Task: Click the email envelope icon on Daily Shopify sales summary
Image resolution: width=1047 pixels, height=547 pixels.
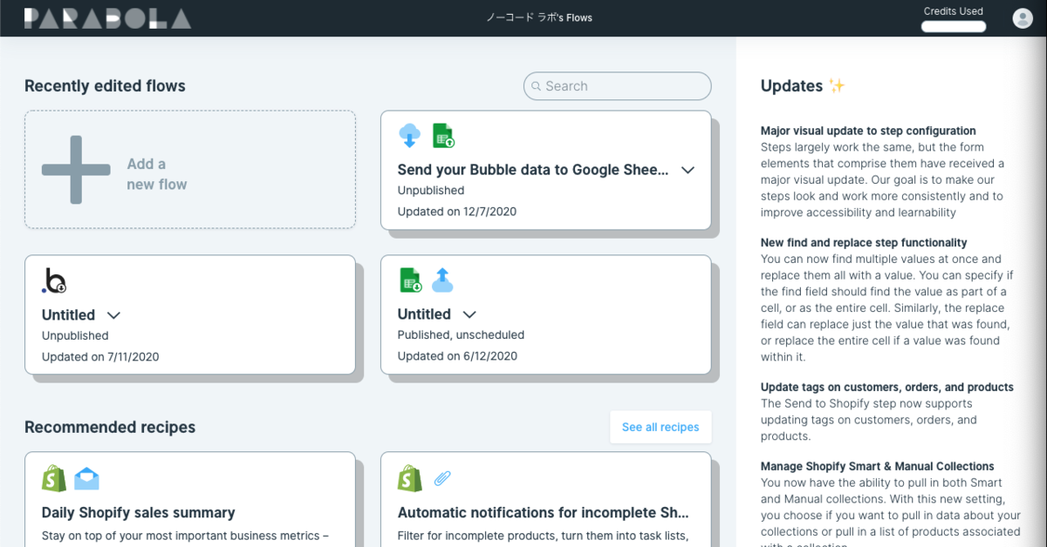Action: click(86, 478)
